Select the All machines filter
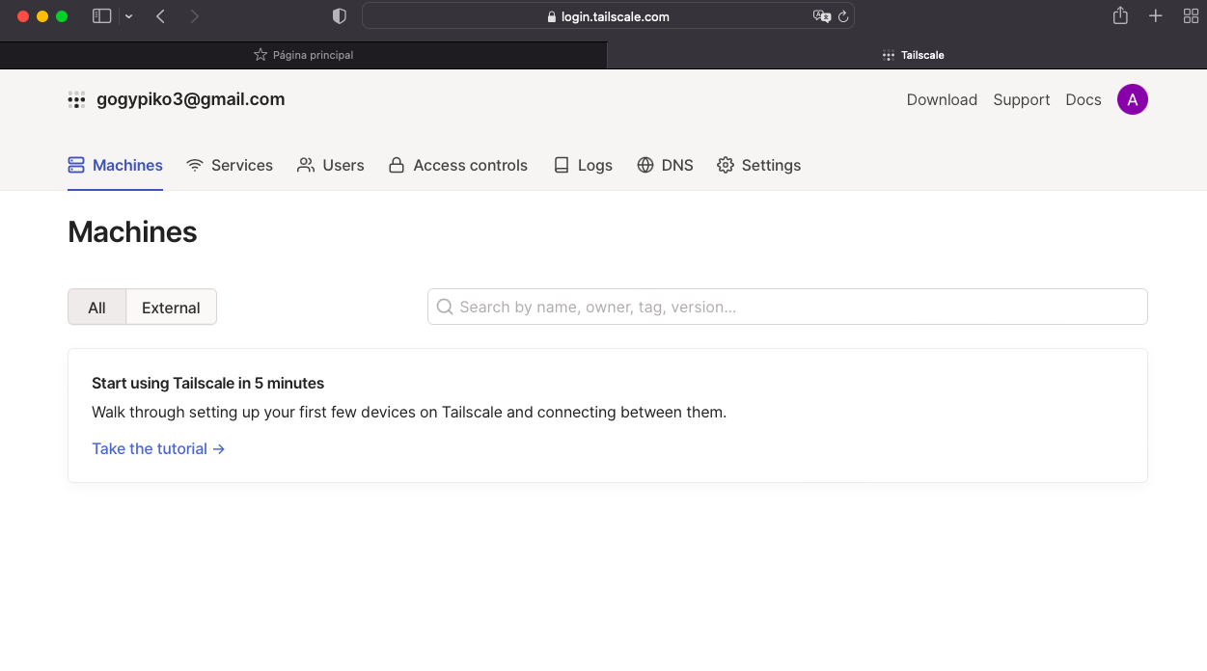Viewport: 1207px width, 671px height. point(96,308)
